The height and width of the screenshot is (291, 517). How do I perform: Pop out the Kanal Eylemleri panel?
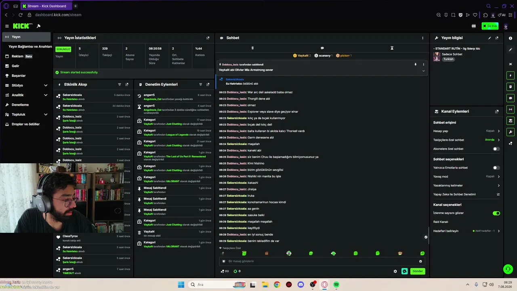point(497,112)
